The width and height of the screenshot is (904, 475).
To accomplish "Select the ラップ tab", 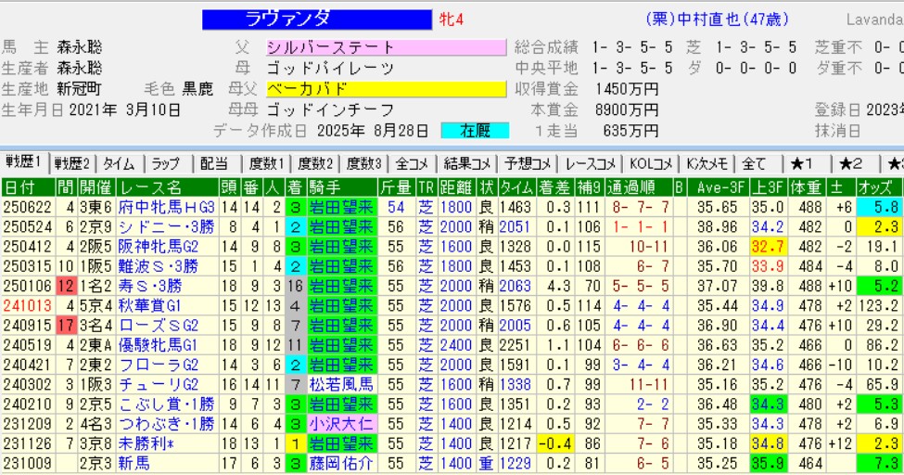I will 166,164.
